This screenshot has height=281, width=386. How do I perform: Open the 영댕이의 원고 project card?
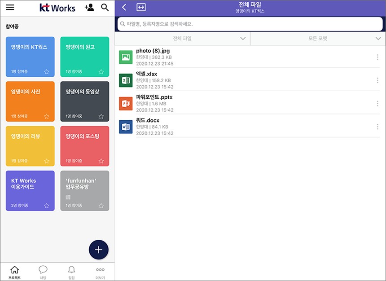coord(85,57)
